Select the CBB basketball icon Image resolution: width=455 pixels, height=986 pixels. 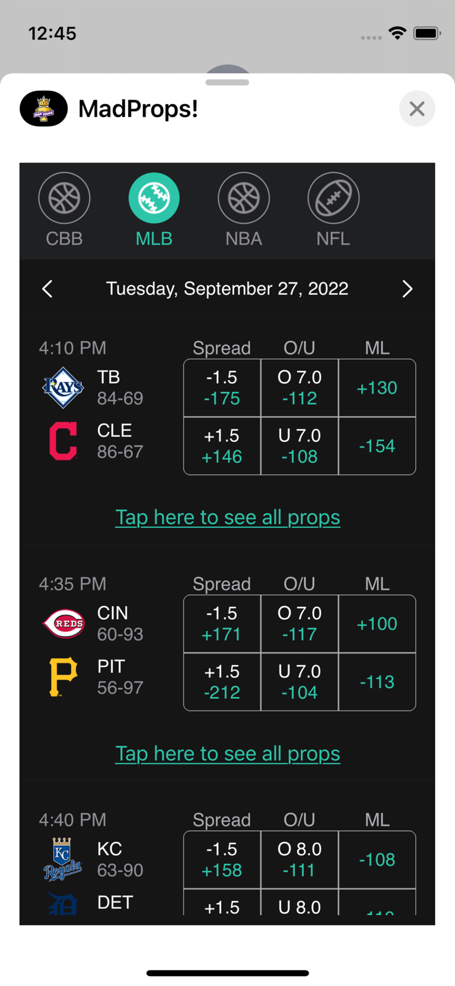coord(64,198)
